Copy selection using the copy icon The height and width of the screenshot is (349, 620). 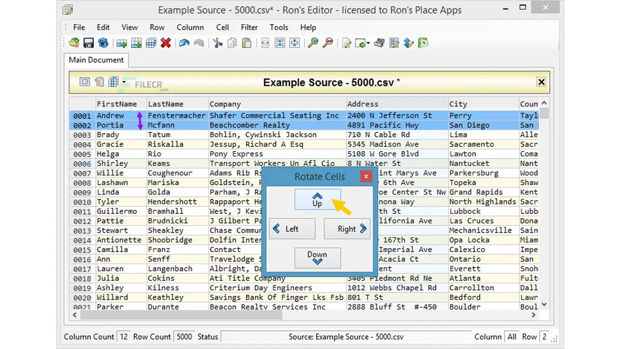click(232, 43)
